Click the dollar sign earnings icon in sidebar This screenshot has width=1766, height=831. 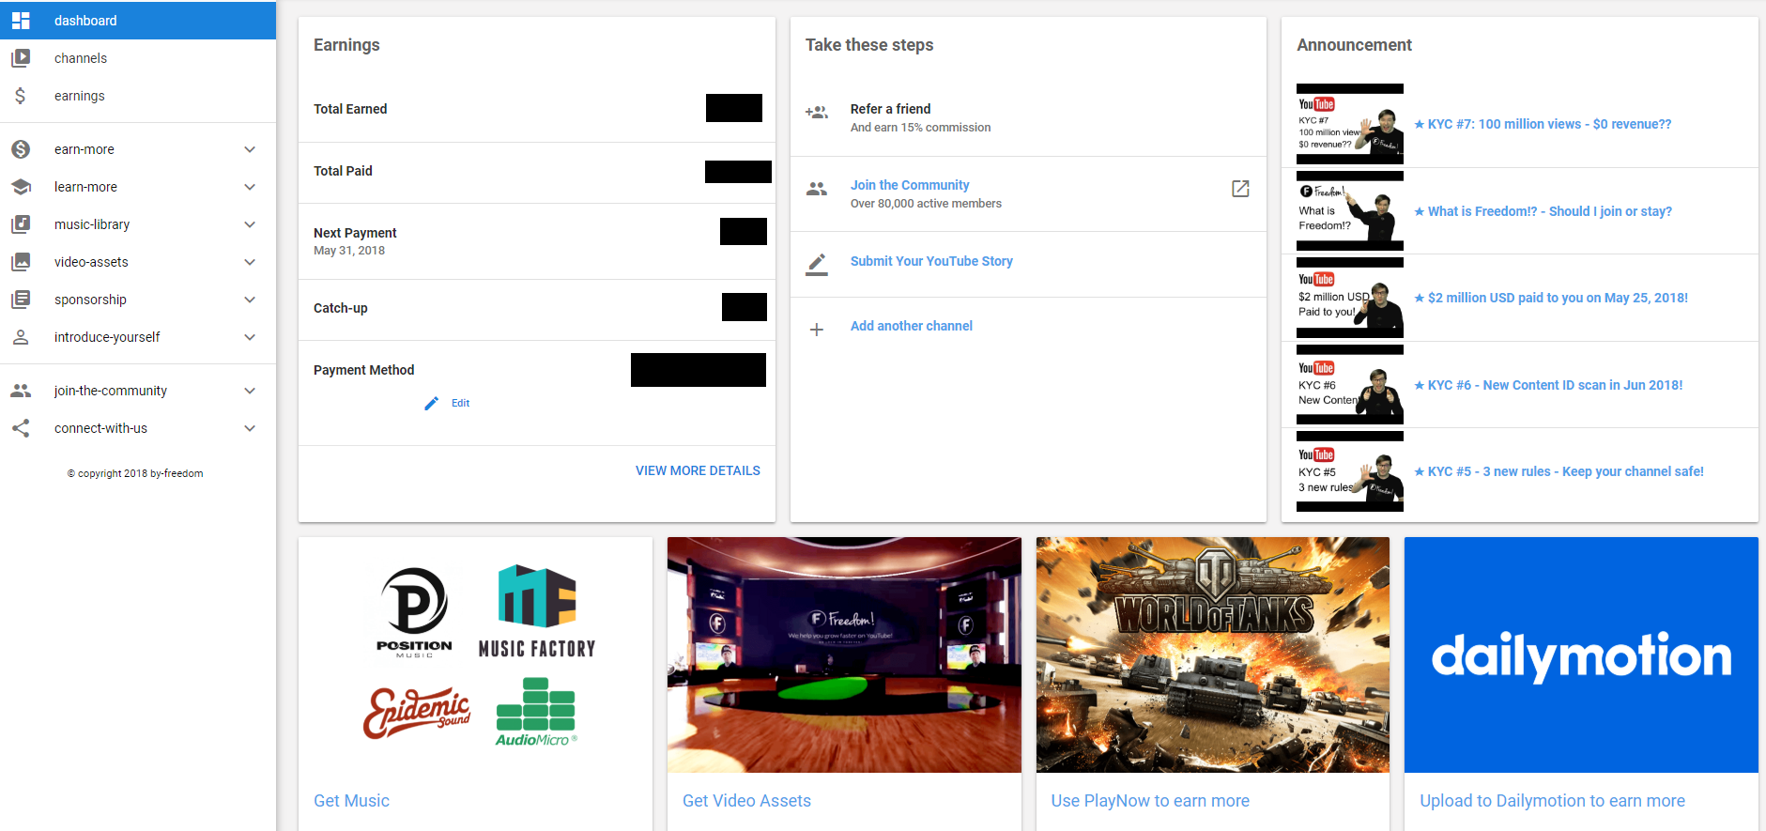(x=21, y=96)
